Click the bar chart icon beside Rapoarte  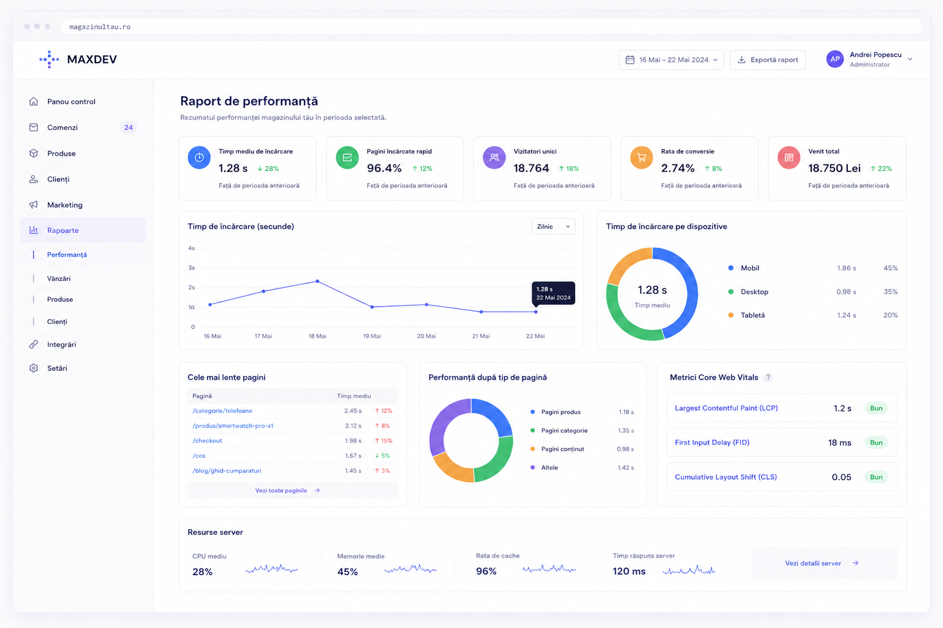point(34,230)
